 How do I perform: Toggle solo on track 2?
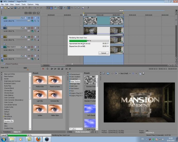[x=38, y=28]
